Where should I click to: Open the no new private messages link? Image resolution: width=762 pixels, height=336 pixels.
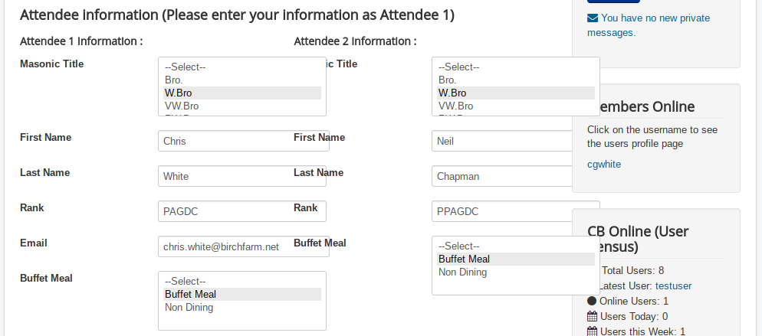(649, 24)
